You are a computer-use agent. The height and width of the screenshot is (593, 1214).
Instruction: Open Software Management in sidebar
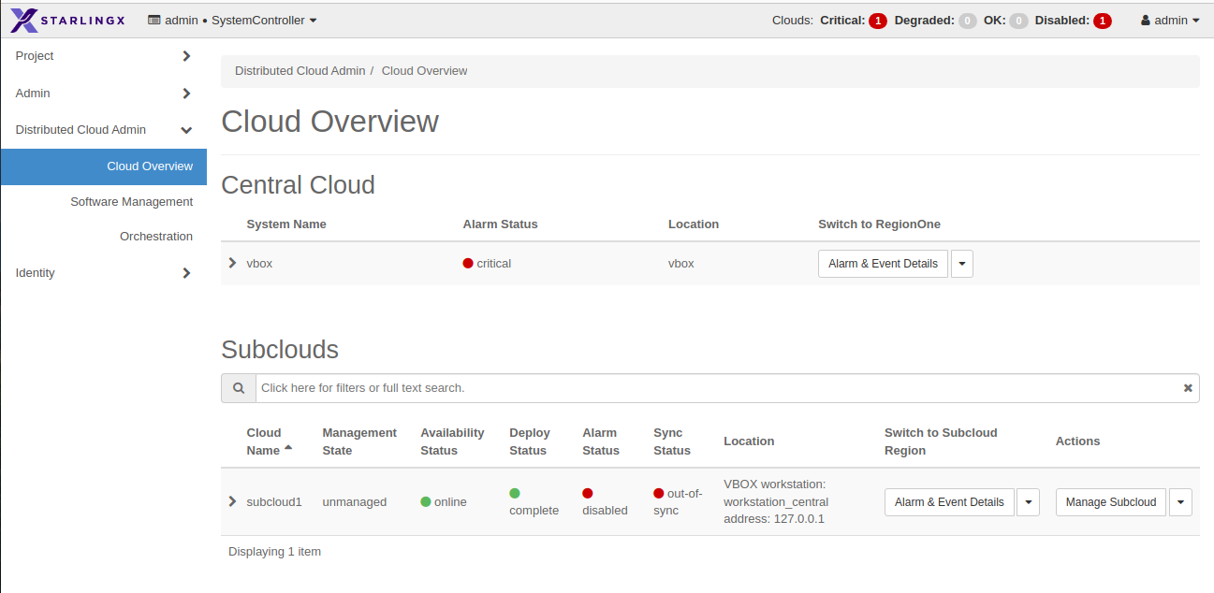click(x=131, y=202)
